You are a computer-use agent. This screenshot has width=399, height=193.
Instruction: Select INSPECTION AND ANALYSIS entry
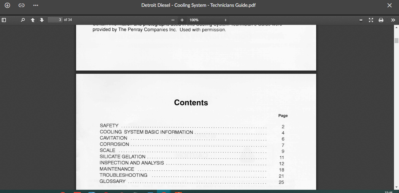132,163
